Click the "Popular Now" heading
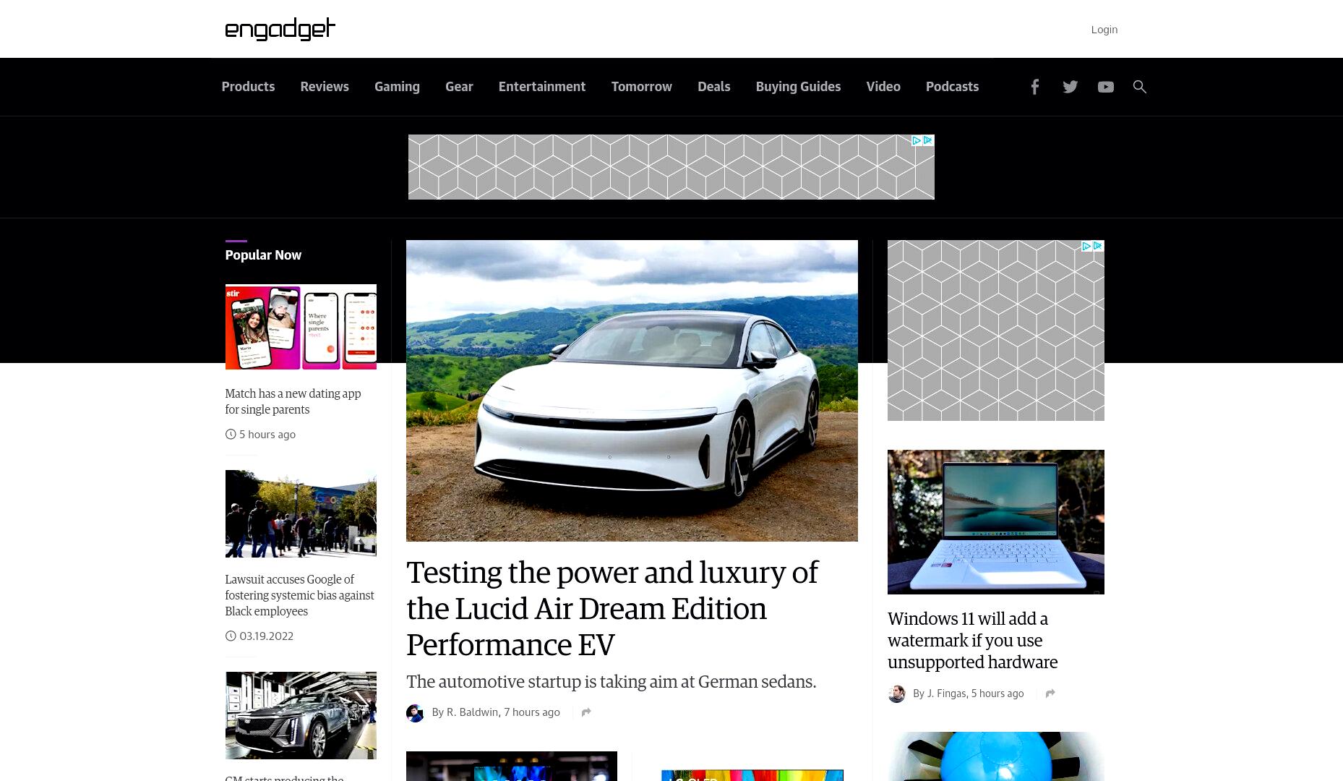 point(263,255)
